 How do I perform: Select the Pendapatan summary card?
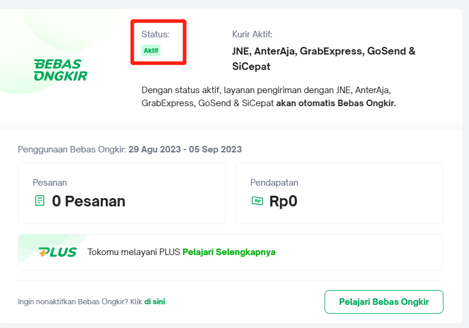339,193
